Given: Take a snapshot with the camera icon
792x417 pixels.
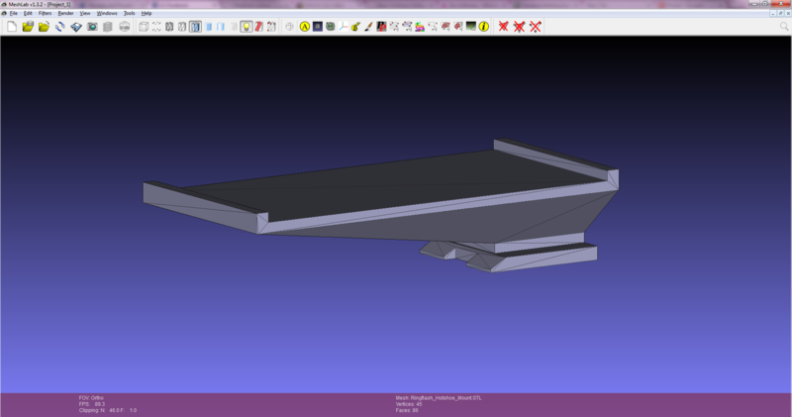Looking at the screenshot, I should (x=92, y=27).
